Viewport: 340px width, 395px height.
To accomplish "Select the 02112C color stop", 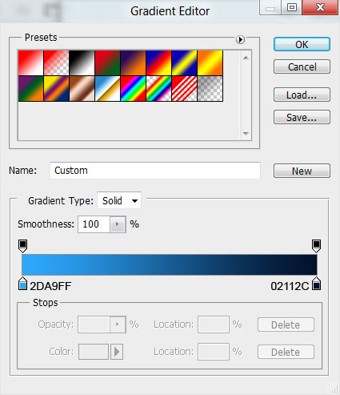I will click(317, 284).
